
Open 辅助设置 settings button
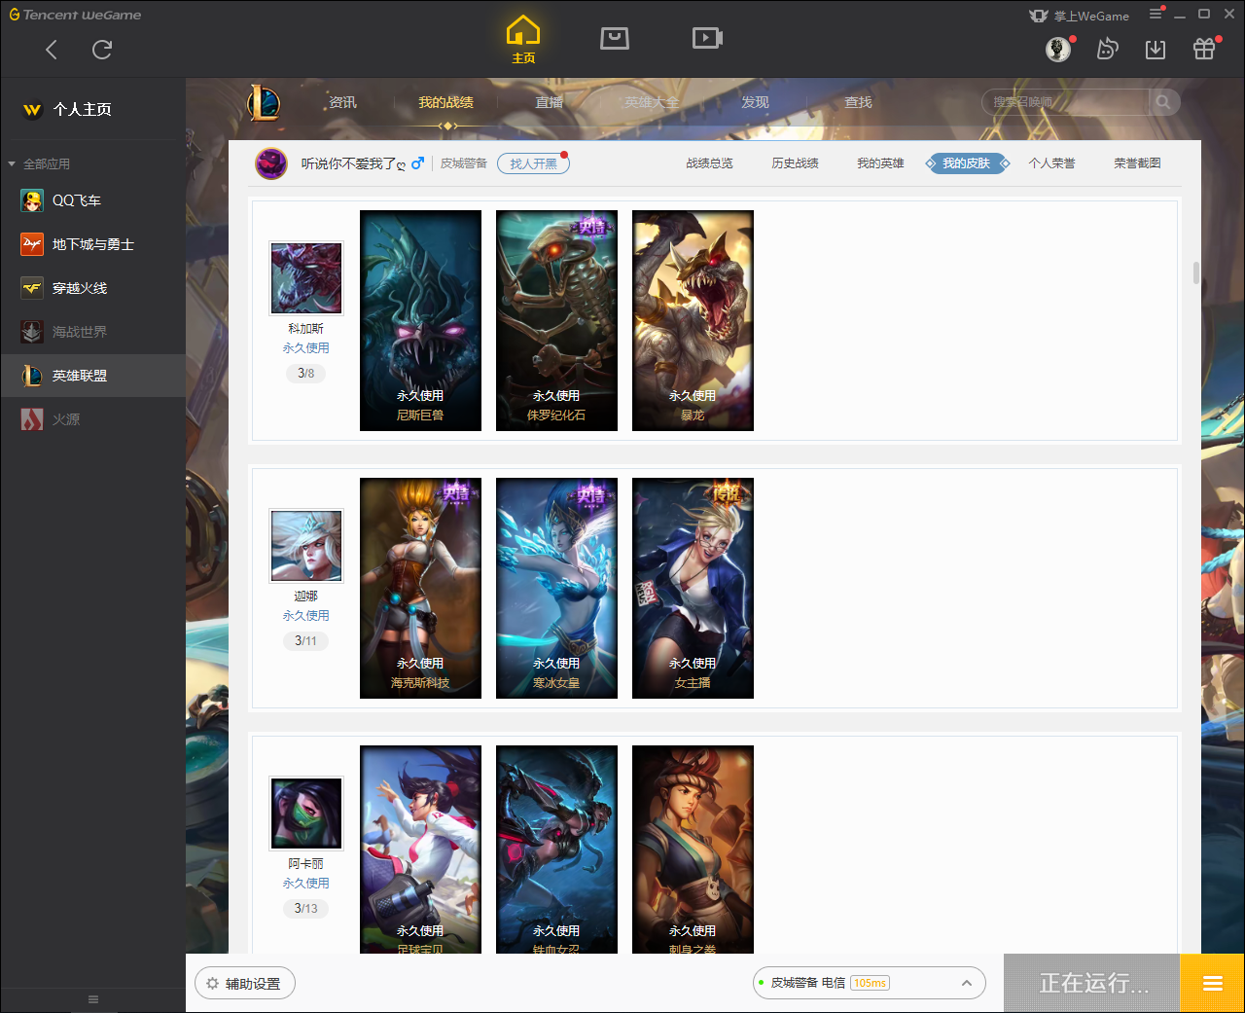click(245, 984)
